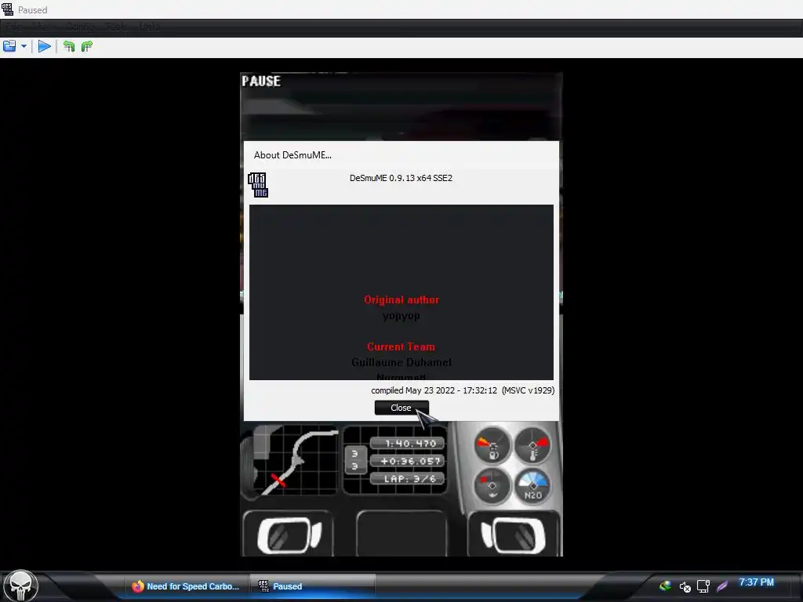Screen dimensions: 803x602
Task: Click the DeSmuME title bar app icon
Action: (x=8, y=9)
